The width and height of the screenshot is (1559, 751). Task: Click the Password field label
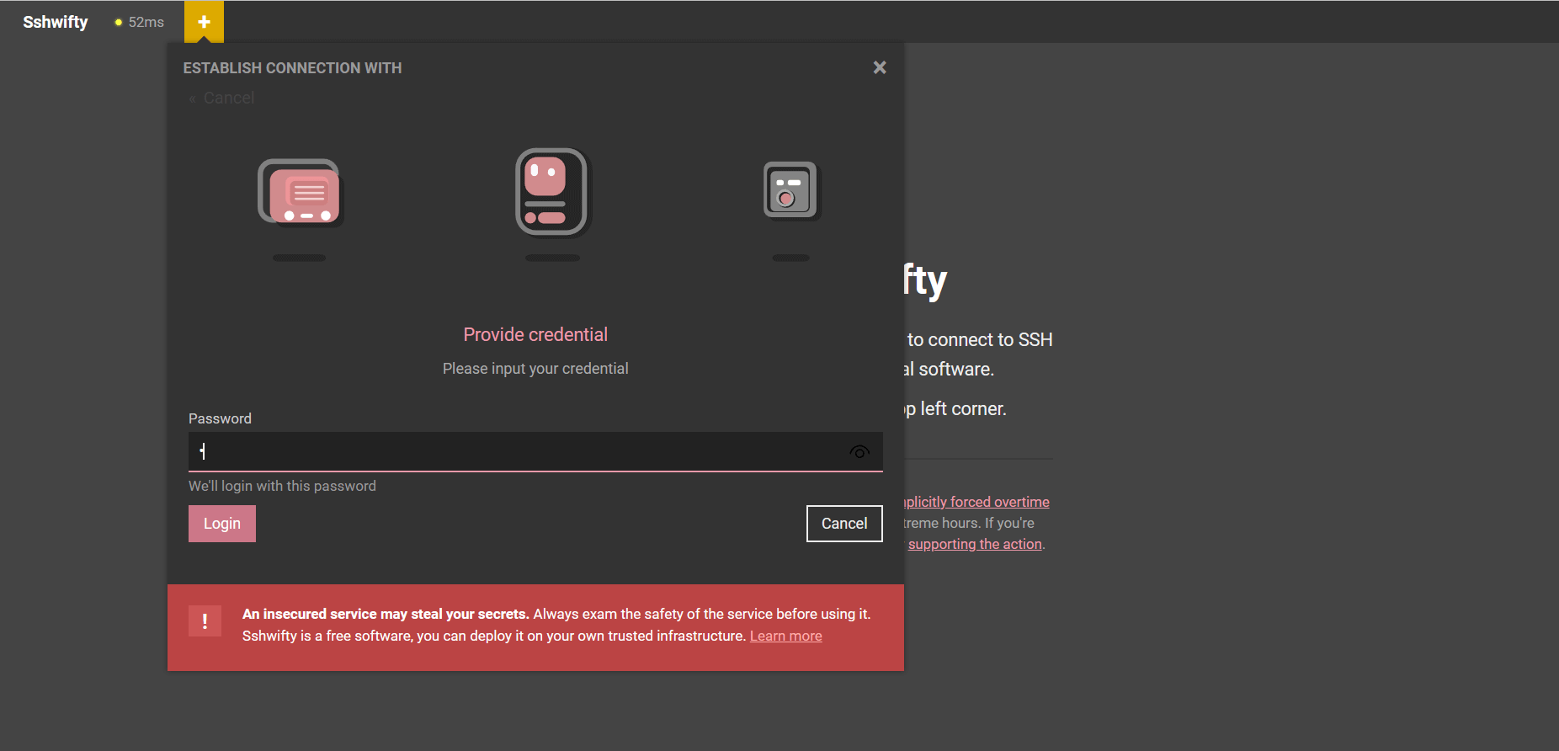coord(220,418)
